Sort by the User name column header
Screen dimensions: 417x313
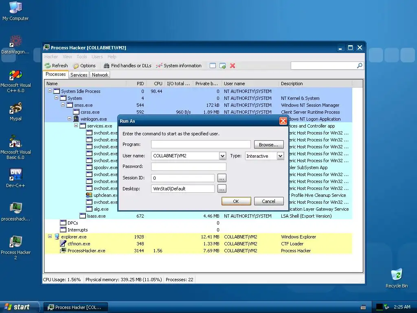(250, 84)
